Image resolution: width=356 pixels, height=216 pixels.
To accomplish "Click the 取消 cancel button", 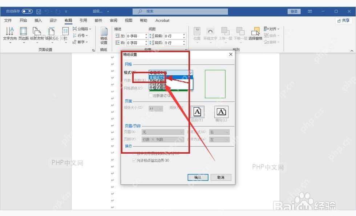I will (221, 177).
